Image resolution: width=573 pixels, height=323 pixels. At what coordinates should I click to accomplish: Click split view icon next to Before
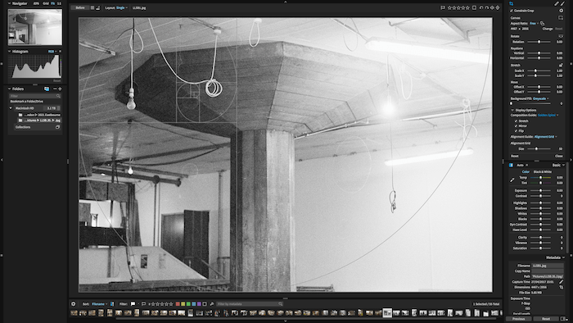[x=92, y=7]
